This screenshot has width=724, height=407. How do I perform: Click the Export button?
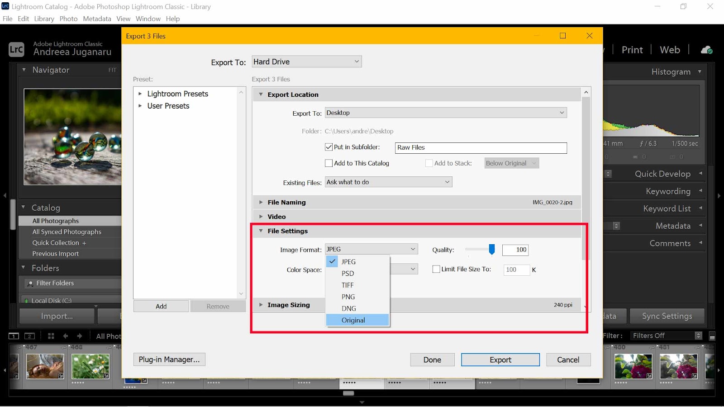tap(500, 360)
